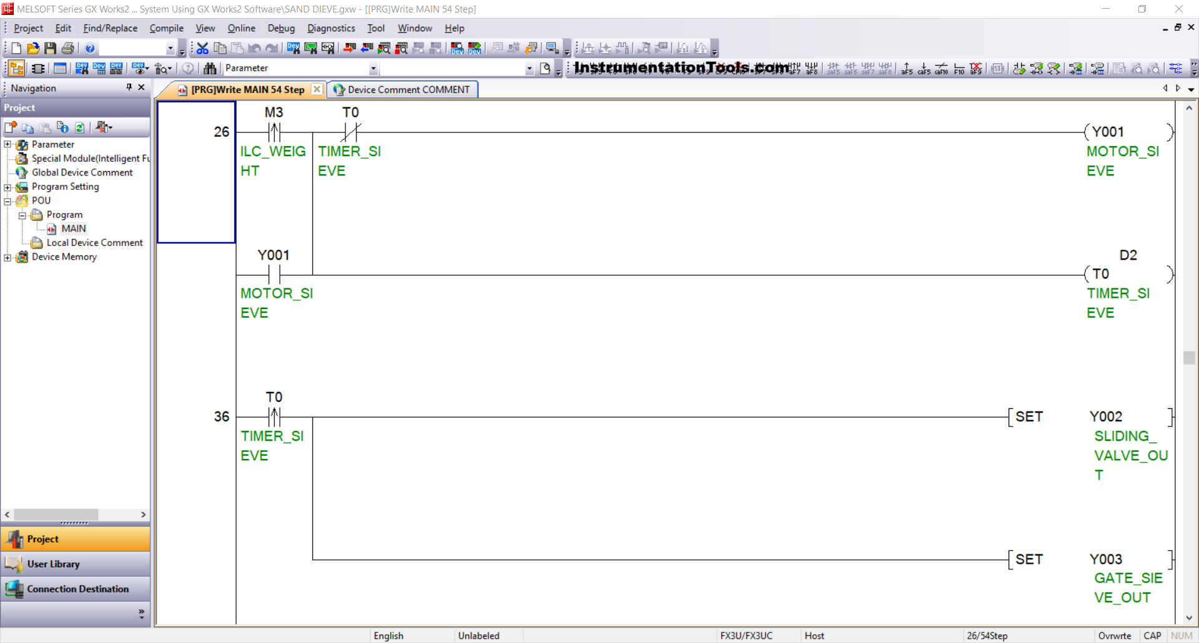Open the Compile menu

coord(166,28)
